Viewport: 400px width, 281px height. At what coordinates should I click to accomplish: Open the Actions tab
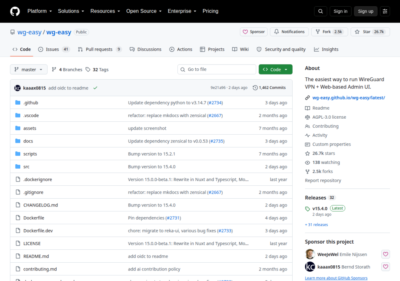point(181,49)
